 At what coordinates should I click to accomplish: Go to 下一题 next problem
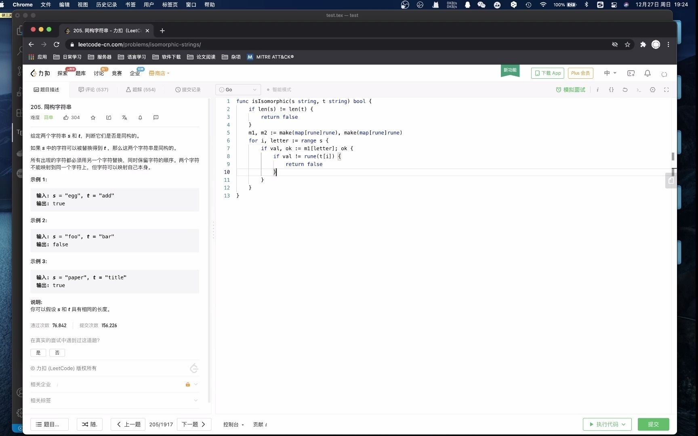194,424
